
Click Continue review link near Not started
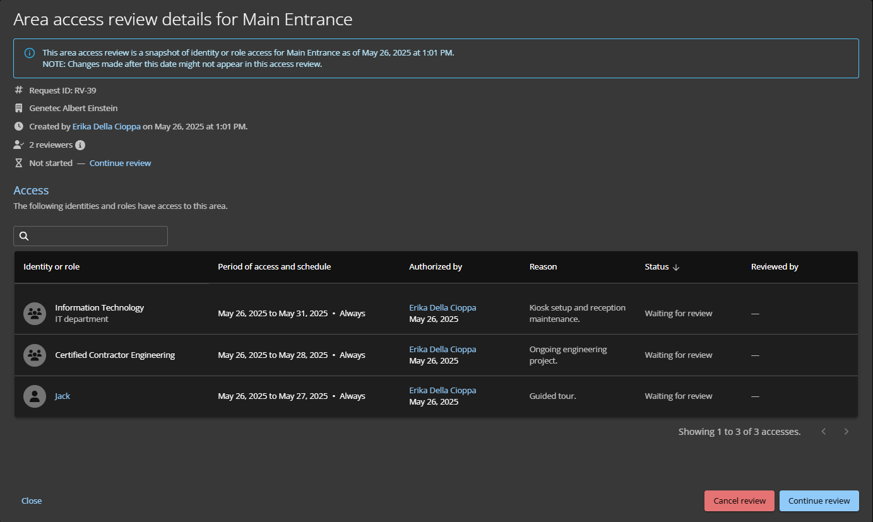(x=120, y=163)
